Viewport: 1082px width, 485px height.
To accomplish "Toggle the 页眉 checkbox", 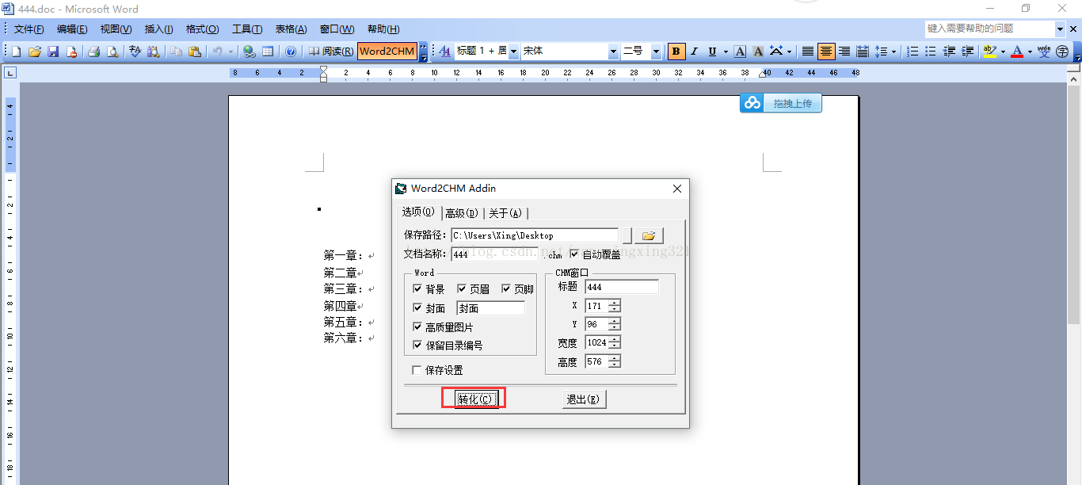I will click(x=462, y=289).
